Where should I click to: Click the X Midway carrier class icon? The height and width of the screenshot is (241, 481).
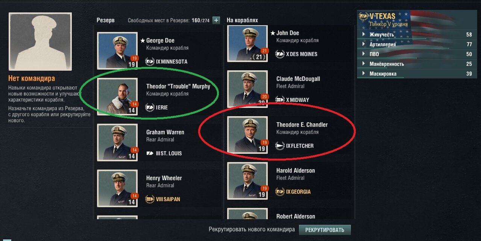pos(280,100)
